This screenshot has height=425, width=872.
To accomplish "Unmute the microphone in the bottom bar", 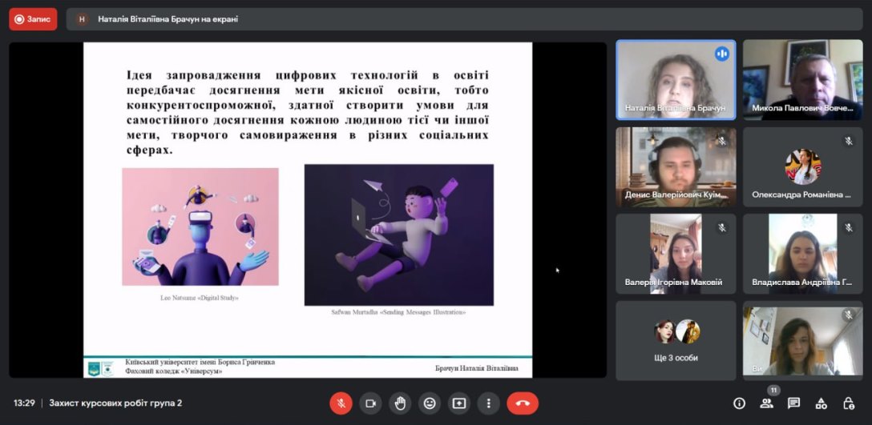I will [341, 403].
